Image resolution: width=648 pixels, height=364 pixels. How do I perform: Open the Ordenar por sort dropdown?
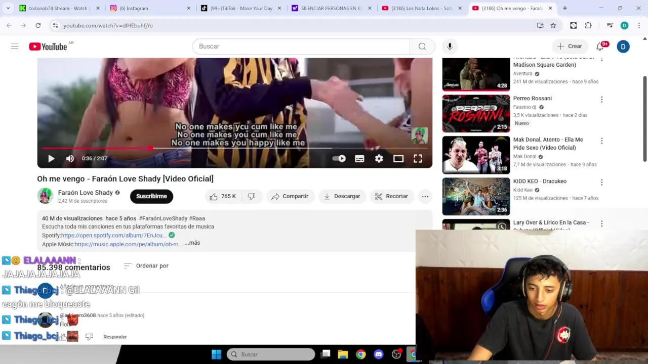(146, 266)
